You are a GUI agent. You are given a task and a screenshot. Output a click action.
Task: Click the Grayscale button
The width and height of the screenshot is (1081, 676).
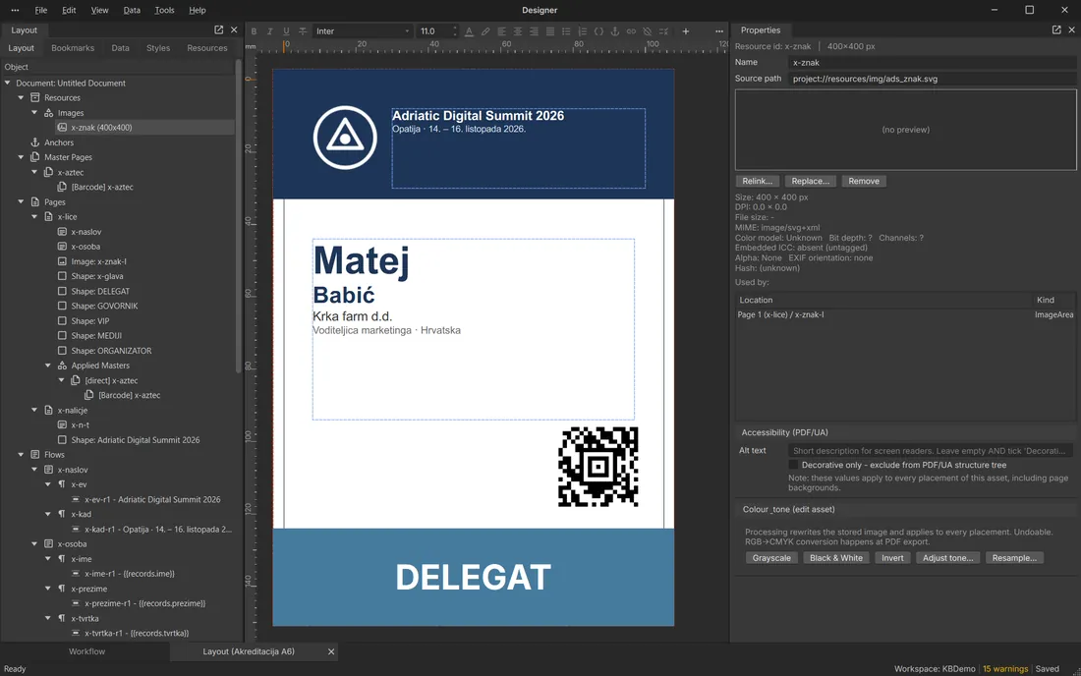pos(771,558)
